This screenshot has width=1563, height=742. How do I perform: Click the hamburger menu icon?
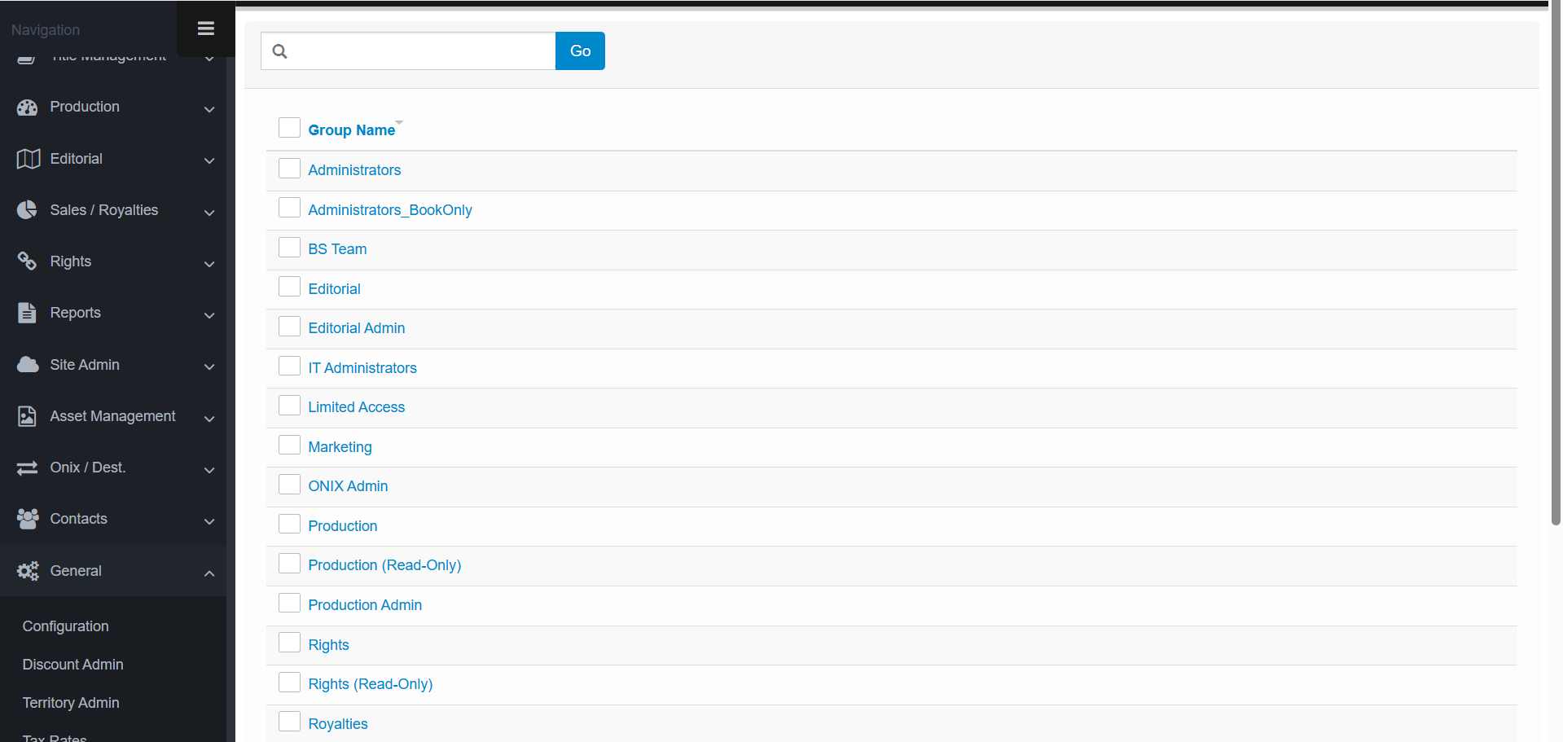point(205,29)
